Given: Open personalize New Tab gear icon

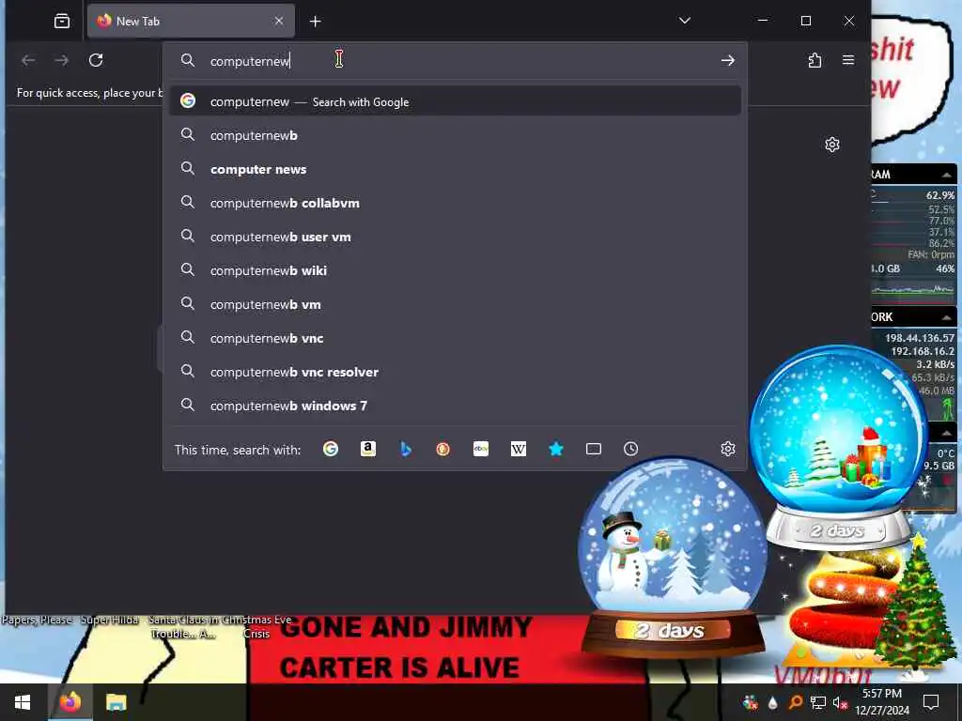Looking at the screenshot, I should point(832,145).
